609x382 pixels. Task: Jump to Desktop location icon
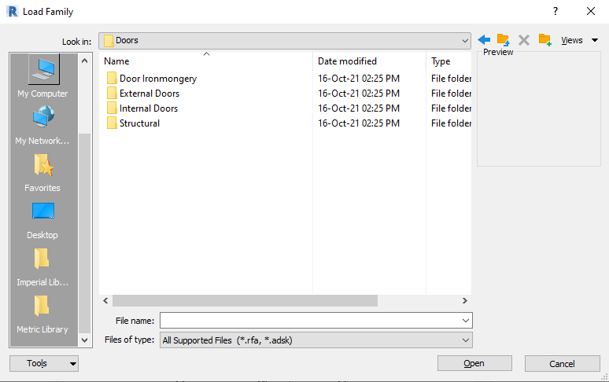pos(42,220)
